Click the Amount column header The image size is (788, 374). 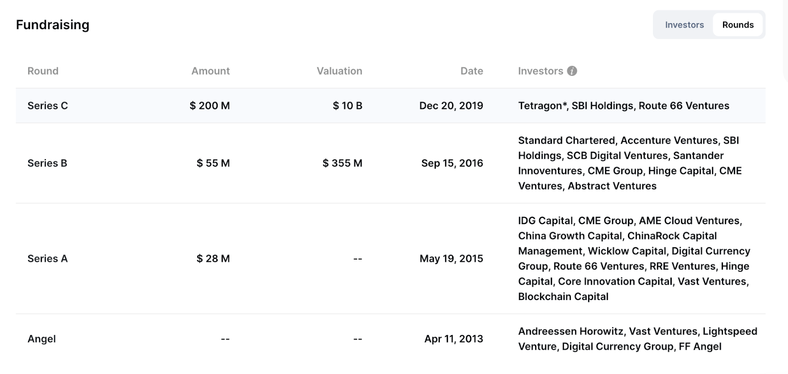tap(210, 71)
